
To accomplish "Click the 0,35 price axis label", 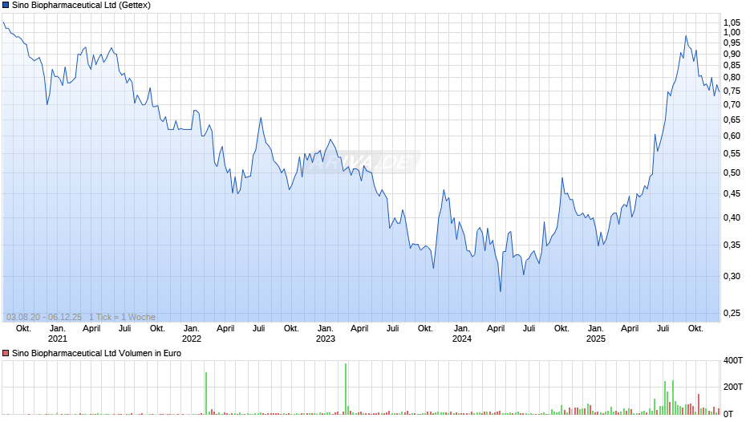I will click(732, 245).
